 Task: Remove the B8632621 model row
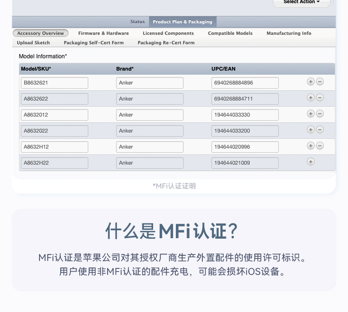[x=320, y=82]
